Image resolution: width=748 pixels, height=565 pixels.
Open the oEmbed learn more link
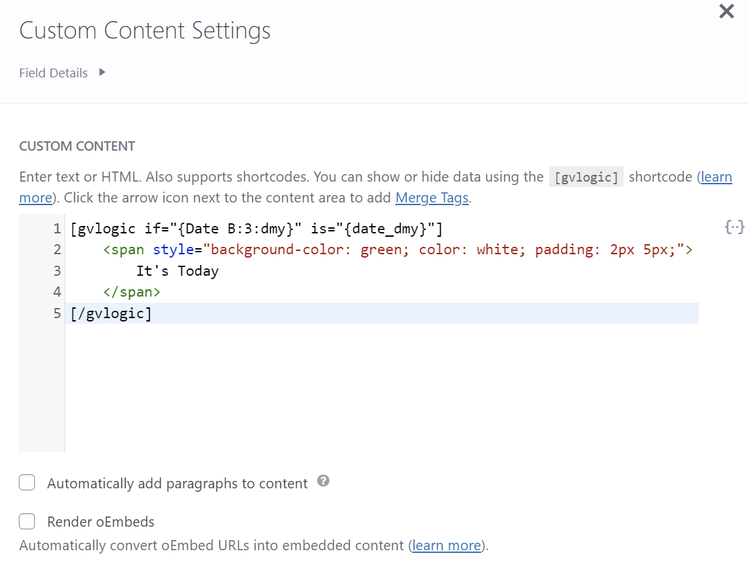446,545
